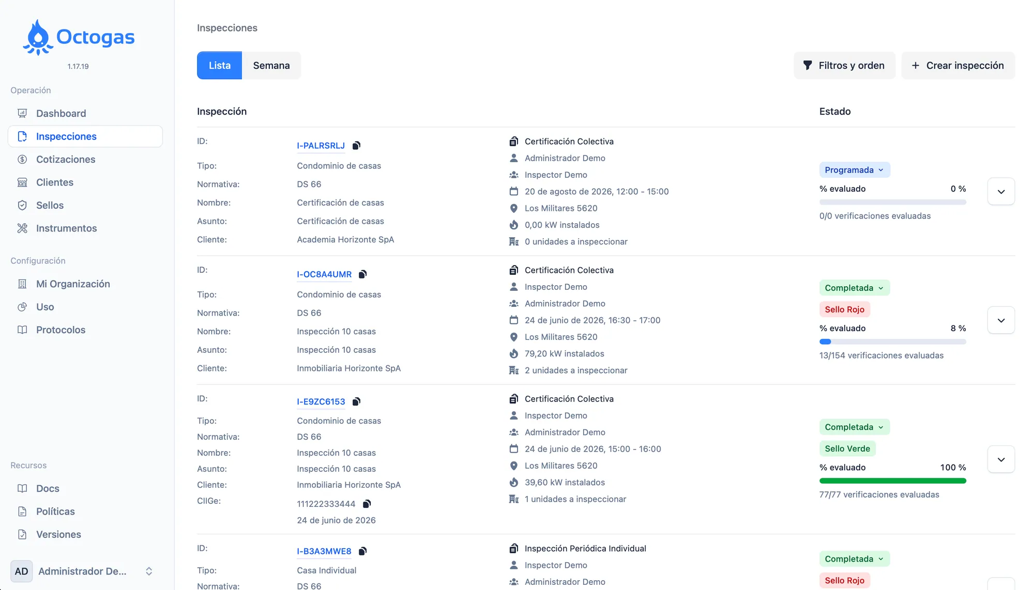Click the Octogas logo
The width and height of the screenshot is (1034, 590).
click(x=78, y=37)
